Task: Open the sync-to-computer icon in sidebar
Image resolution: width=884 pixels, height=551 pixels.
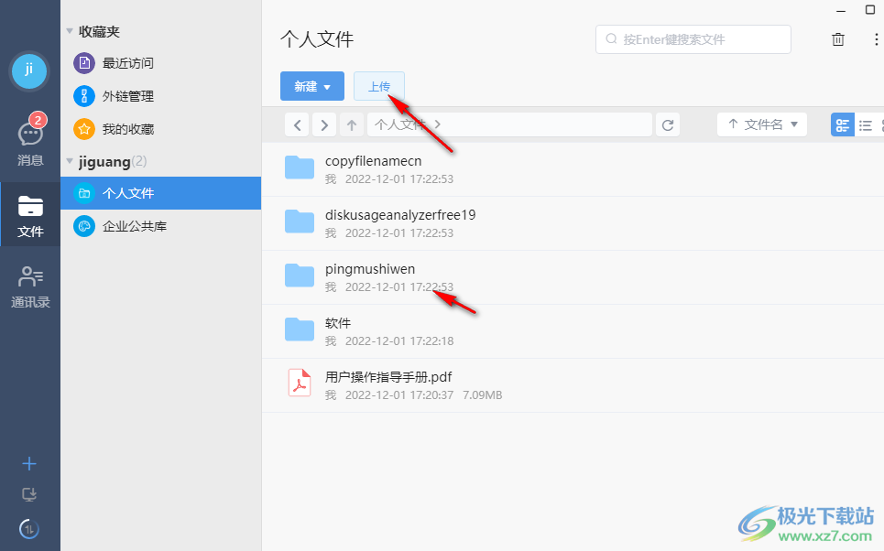Action: (29, 494)
